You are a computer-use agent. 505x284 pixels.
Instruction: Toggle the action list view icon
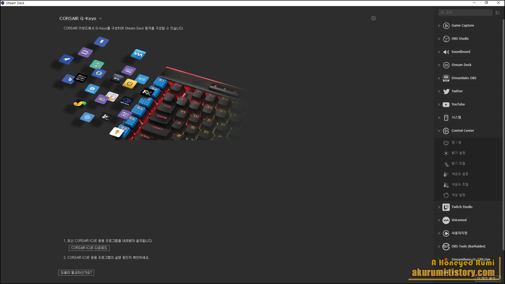pyautogui.click(x=498, y=13)
